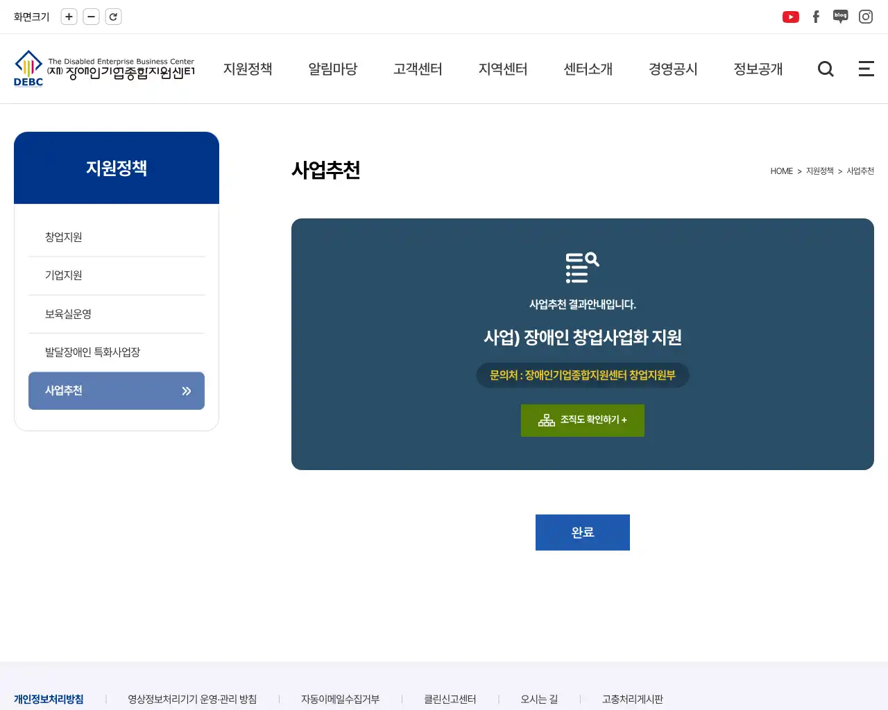
Task: Click the 사업추천 결과안내입니다. text
Action: pos(583,304)
